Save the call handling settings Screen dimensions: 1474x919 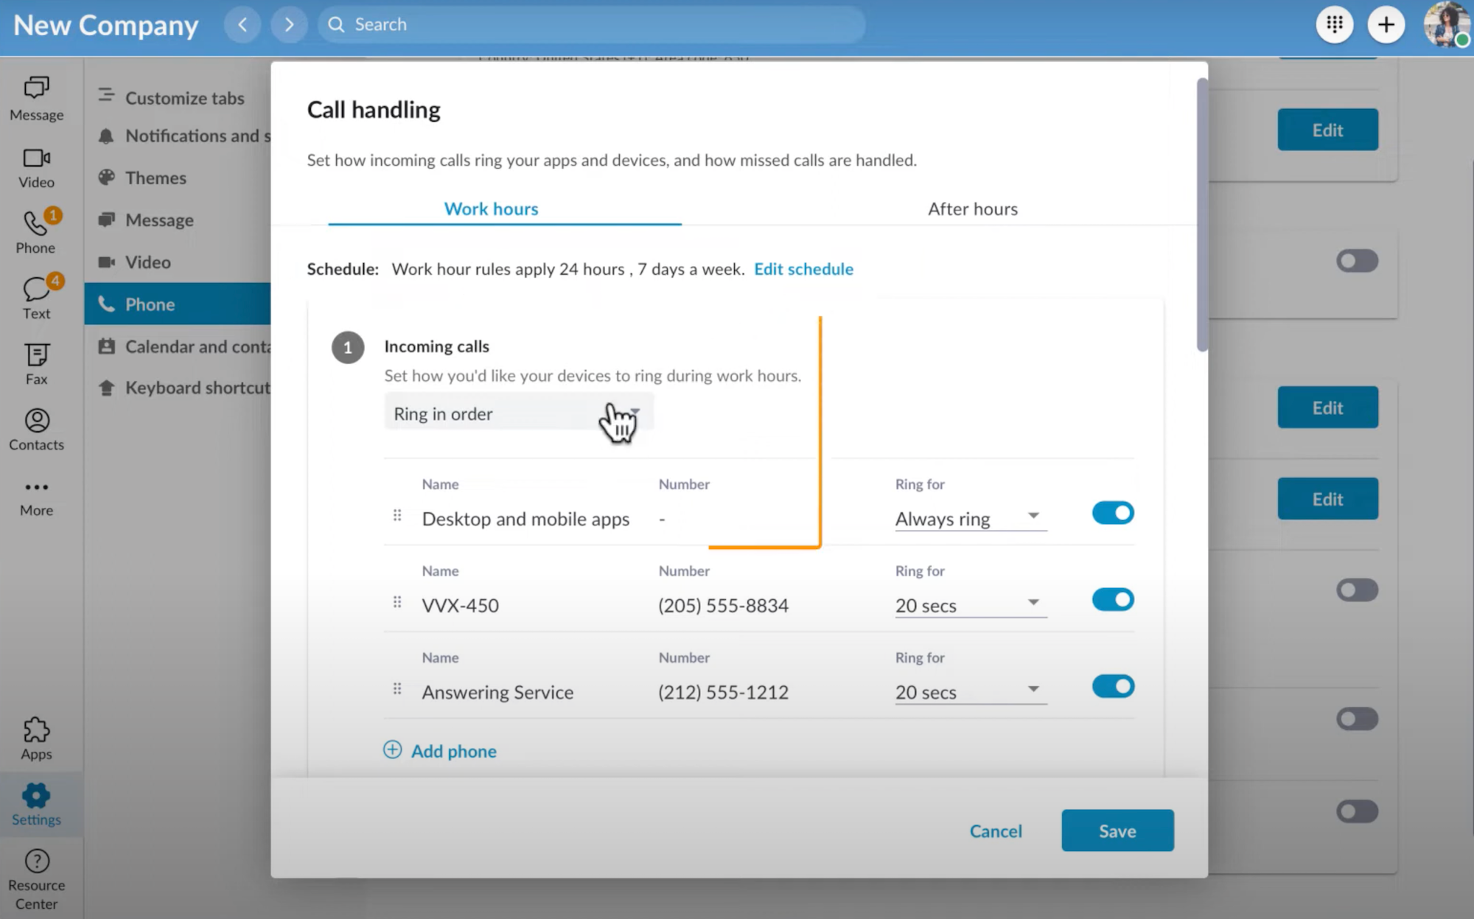pos(1117,830)
